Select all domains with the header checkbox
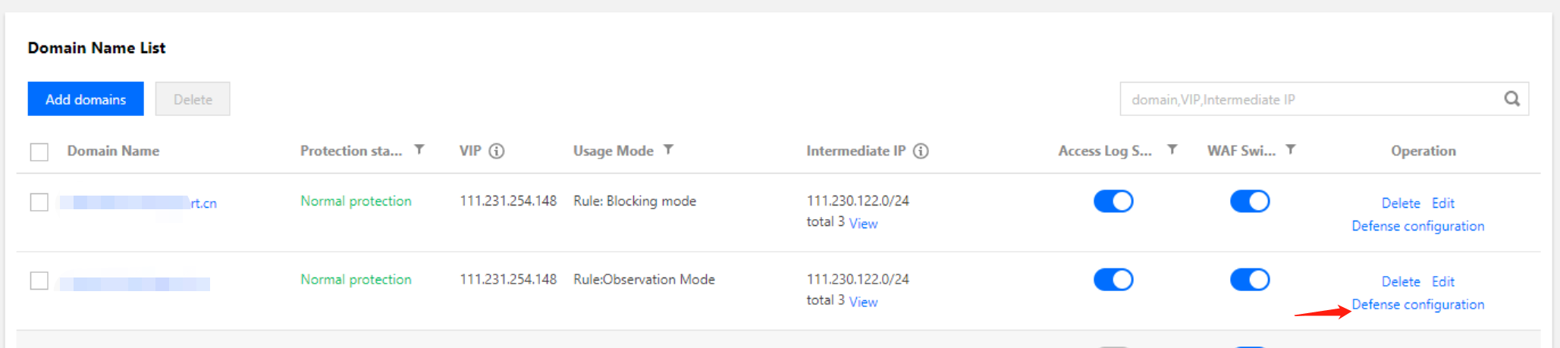The width and height of the screenshot is (1560, 348). click(39, 152)
